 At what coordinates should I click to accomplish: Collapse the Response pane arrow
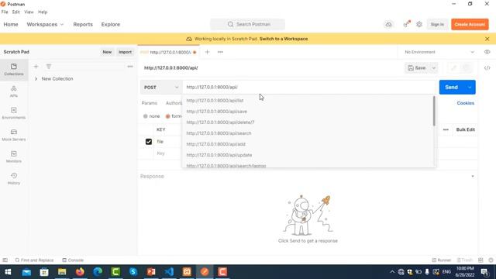pos(473,176)
